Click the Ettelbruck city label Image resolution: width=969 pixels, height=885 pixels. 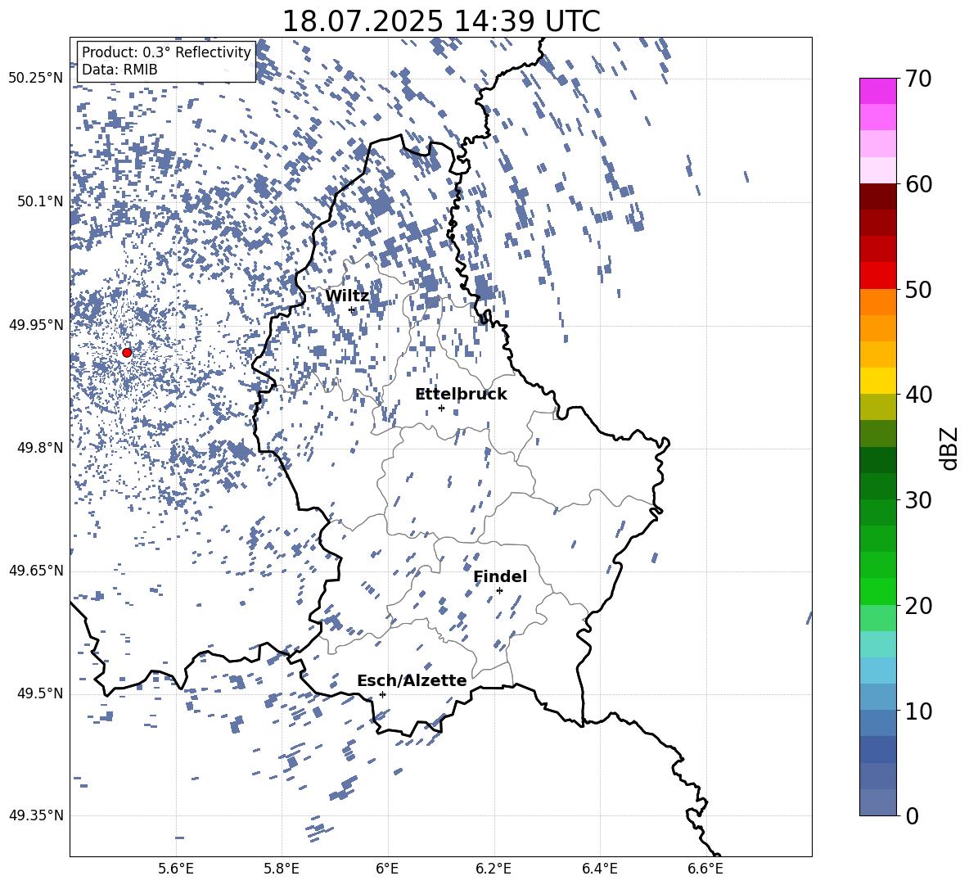(461, 395)
